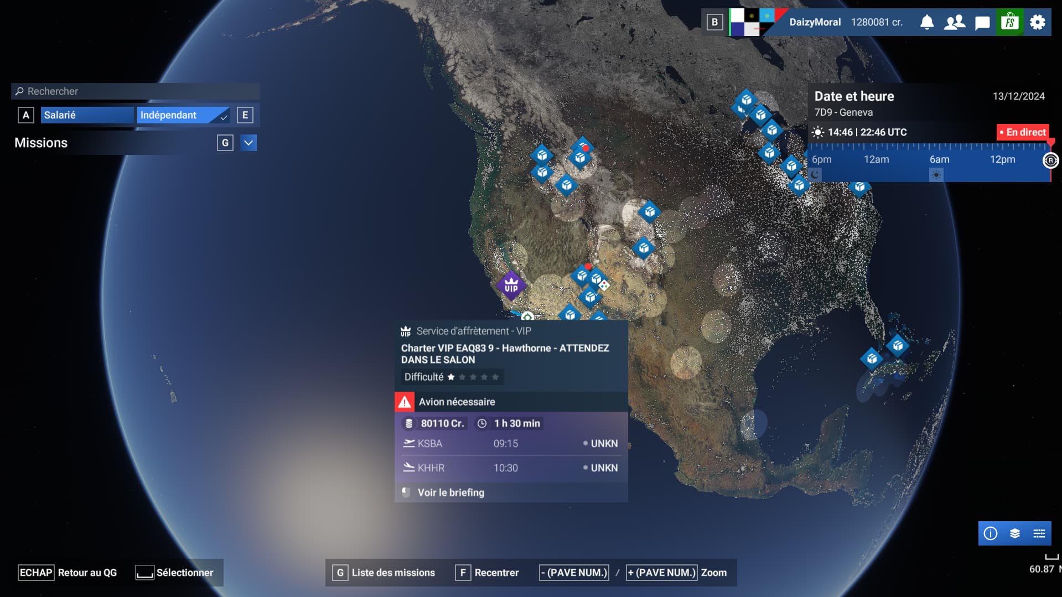Select the cargo marker near Cuba
Screen dimensions: 1062x597
click(872, 359)
